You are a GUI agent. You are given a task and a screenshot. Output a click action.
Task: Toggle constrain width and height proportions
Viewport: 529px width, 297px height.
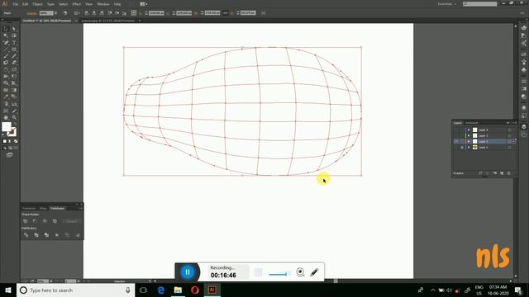click(x=225, y=13)
